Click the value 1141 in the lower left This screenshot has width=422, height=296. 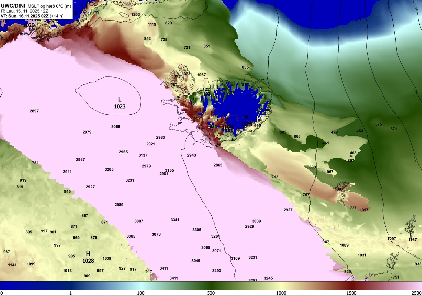12,265
